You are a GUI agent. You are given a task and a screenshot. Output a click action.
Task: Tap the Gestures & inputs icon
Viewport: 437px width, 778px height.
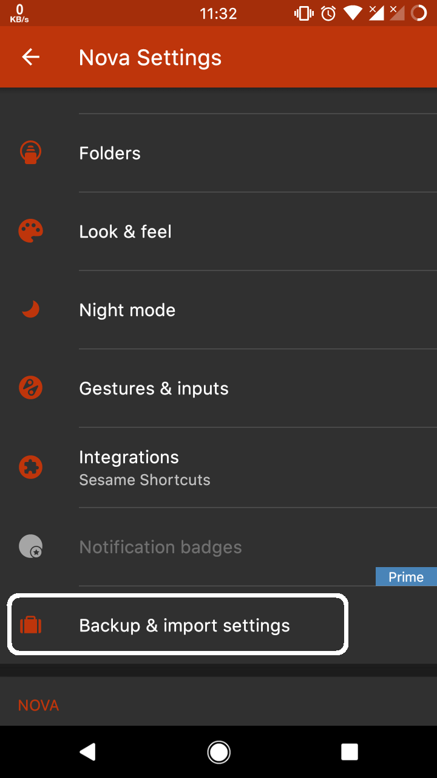[30, 388]
